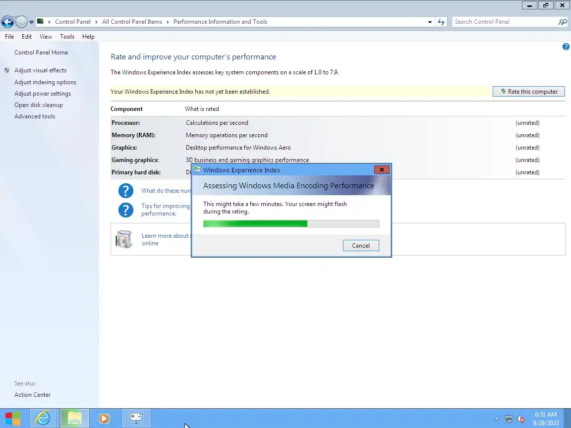Open the address bar history dropdown
This screenshot has width=571, height=428.
tap(430, 22)
